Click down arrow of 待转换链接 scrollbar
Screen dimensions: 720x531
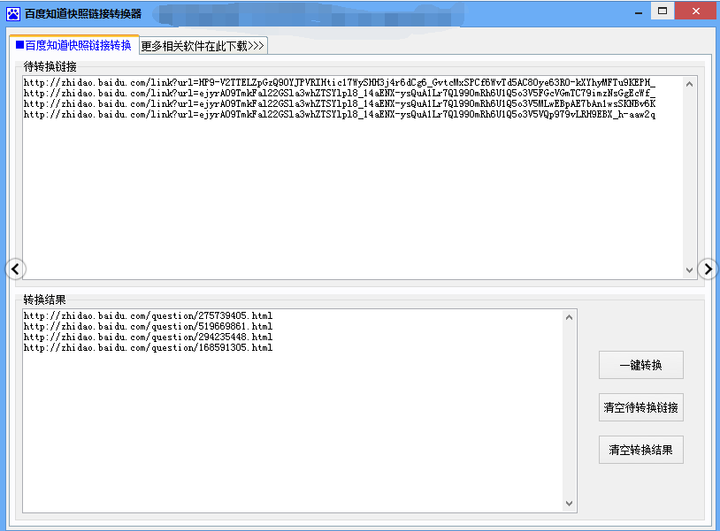[x=689, y=270]
